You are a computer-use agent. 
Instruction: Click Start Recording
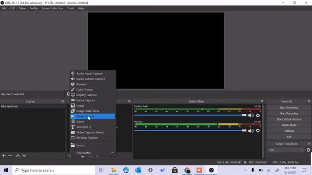(289, 113)
